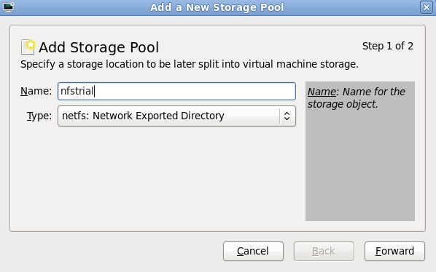Click the underlined Name help text
This screenshot has height=272, width=436.
coord(322,92)
